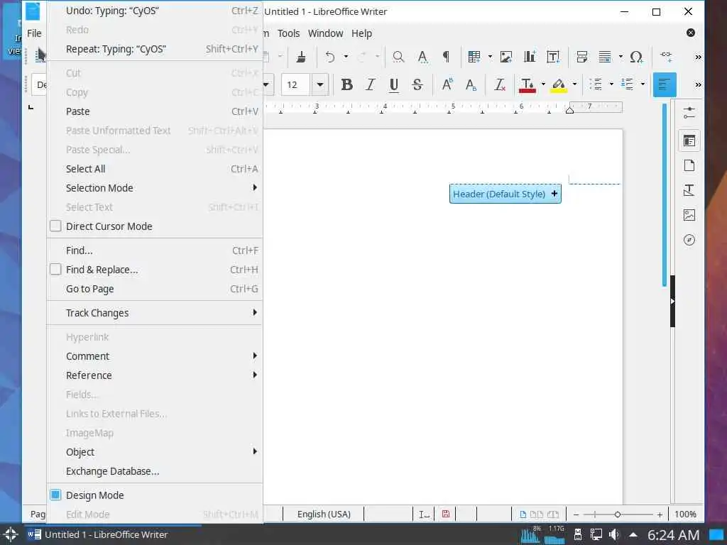Click the Insert Text Box icon

pos(553,57)
